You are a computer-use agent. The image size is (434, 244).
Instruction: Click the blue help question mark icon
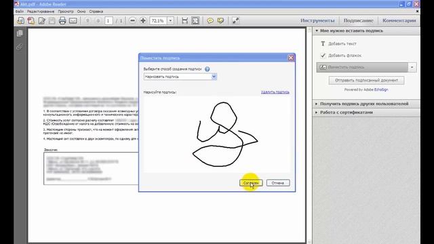pos(207,69)
